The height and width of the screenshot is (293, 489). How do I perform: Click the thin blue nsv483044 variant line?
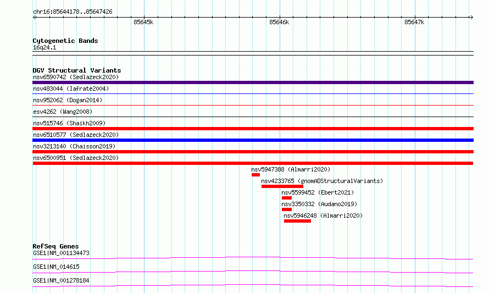tap(253, 93)
